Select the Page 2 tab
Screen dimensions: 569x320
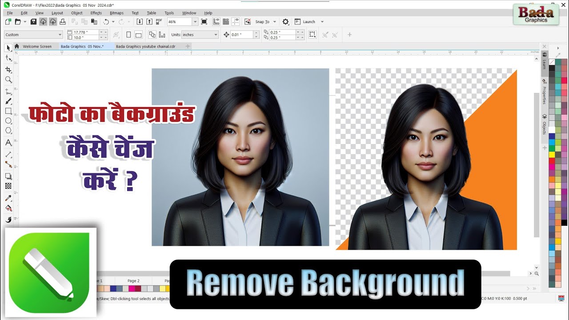click(133, 281)
